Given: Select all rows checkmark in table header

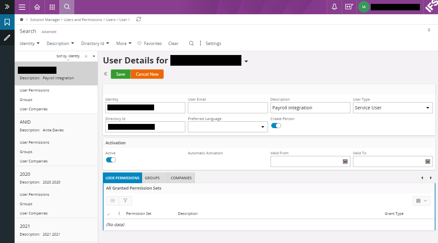Looking at the screenshot, I should (x=109, y=214).
